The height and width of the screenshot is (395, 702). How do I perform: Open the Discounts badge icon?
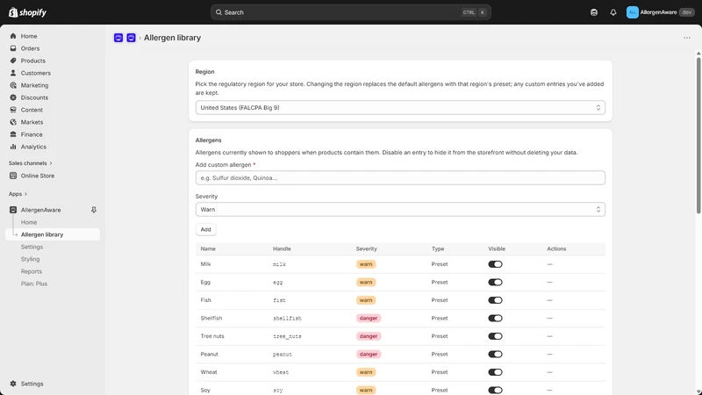[x=13, y=97]
